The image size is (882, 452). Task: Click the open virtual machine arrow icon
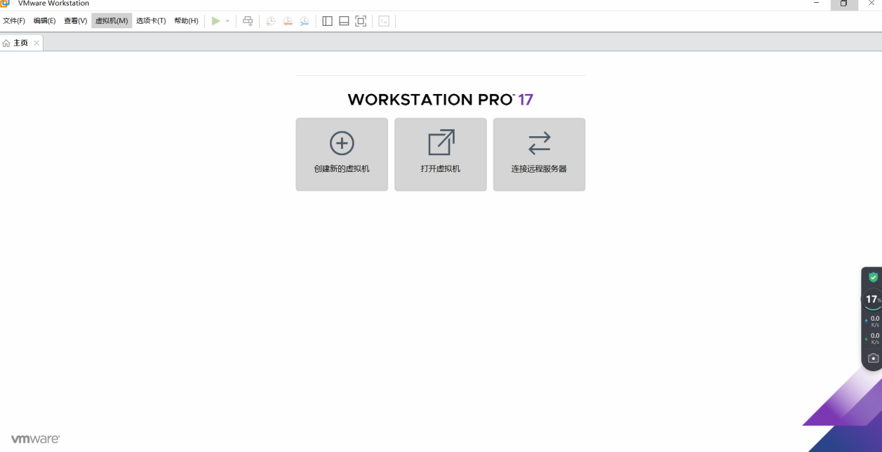coord(441,142)
